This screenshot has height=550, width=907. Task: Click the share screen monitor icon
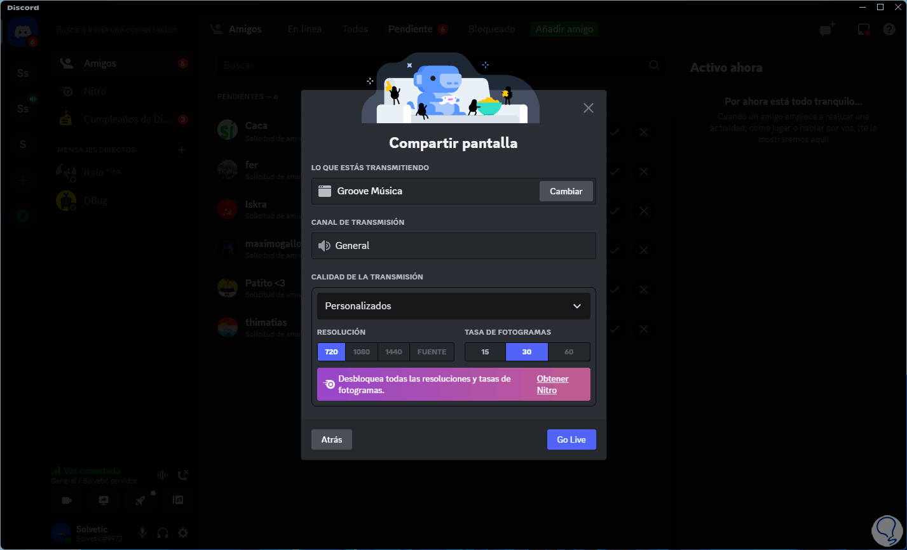(x=104, y=500)
